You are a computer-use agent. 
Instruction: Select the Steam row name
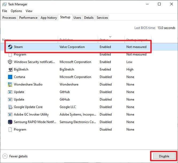[x=18, y=47]
